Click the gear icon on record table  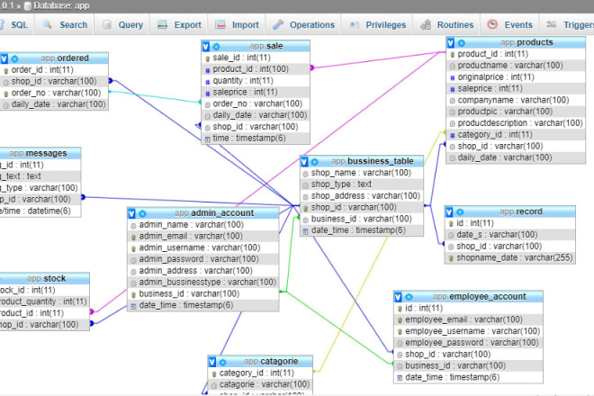click(460, 212)
